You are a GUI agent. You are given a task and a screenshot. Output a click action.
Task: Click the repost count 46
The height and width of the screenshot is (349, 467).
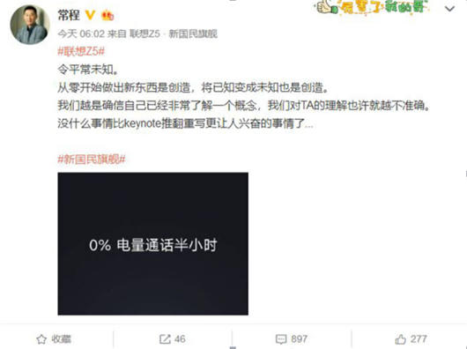tap(180, 339)
